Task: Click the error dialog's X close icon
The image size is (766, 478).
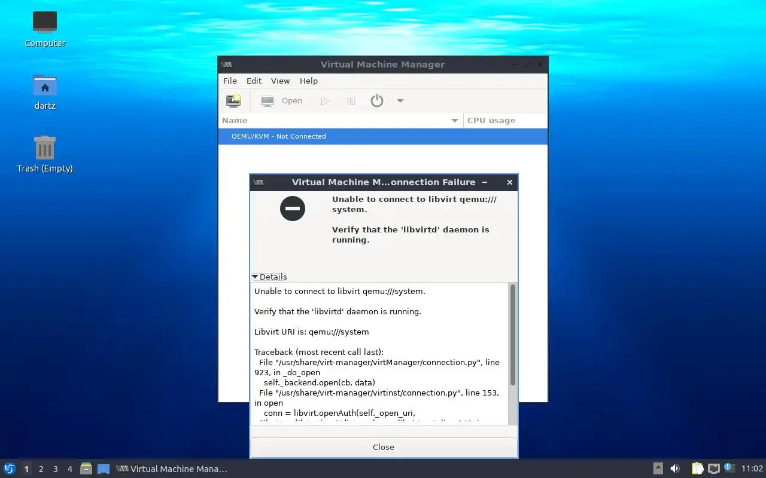Action: [510, 182]
